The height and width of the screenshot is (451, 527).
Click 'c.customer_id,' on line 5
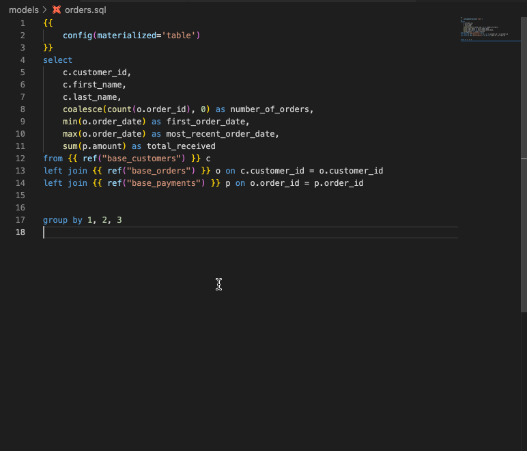[97, 72]
